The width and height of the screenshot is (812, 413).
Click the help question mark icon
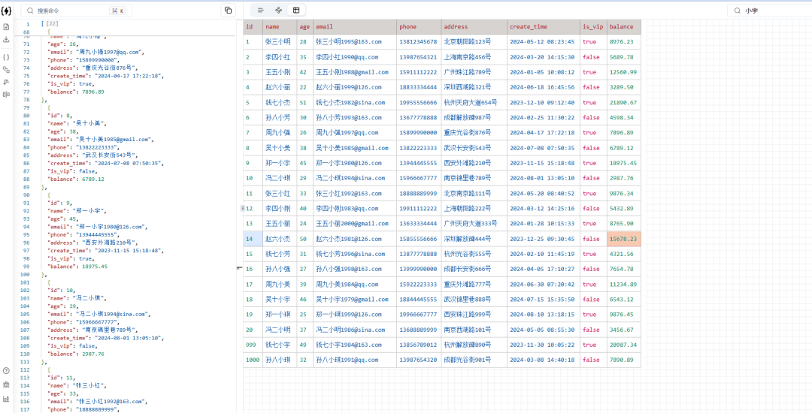7,371
